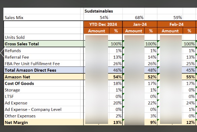The image size is (197, 132).
Task: Select Ad Expense 22% in Jan-24 column
Action: [x=152, y=103]
